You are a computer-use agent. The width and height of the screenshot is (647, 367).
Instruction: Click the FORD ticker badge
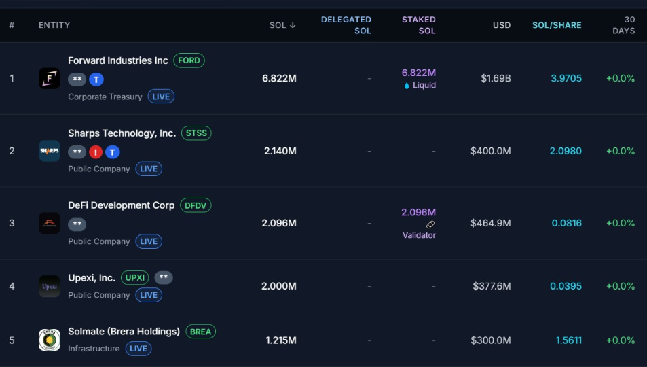tap(189, 60)
